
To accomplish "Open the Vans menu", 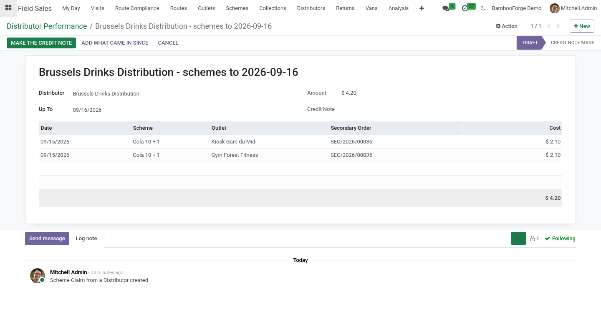I will [371, 8].
